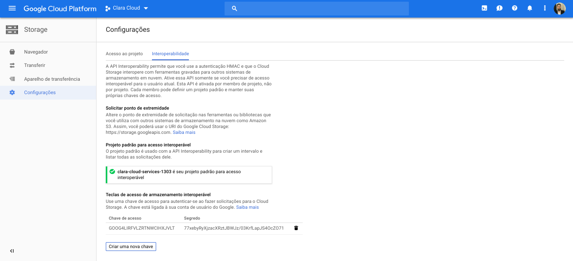573x261 pixels.
Task: Click Criar uma nova chave button
Action: click(131, 246)
